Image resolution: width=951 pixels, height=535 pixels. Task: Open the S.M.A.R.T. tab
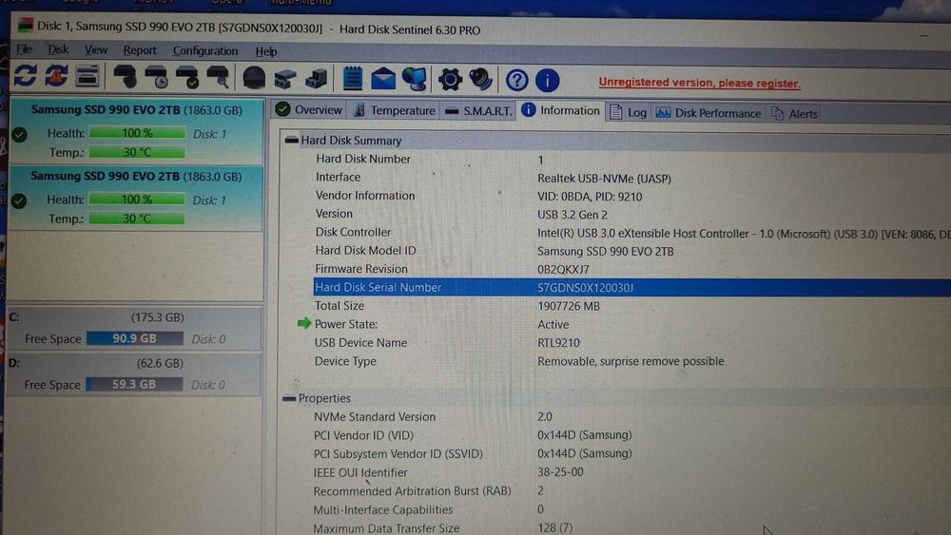click(x=478, y=111)
